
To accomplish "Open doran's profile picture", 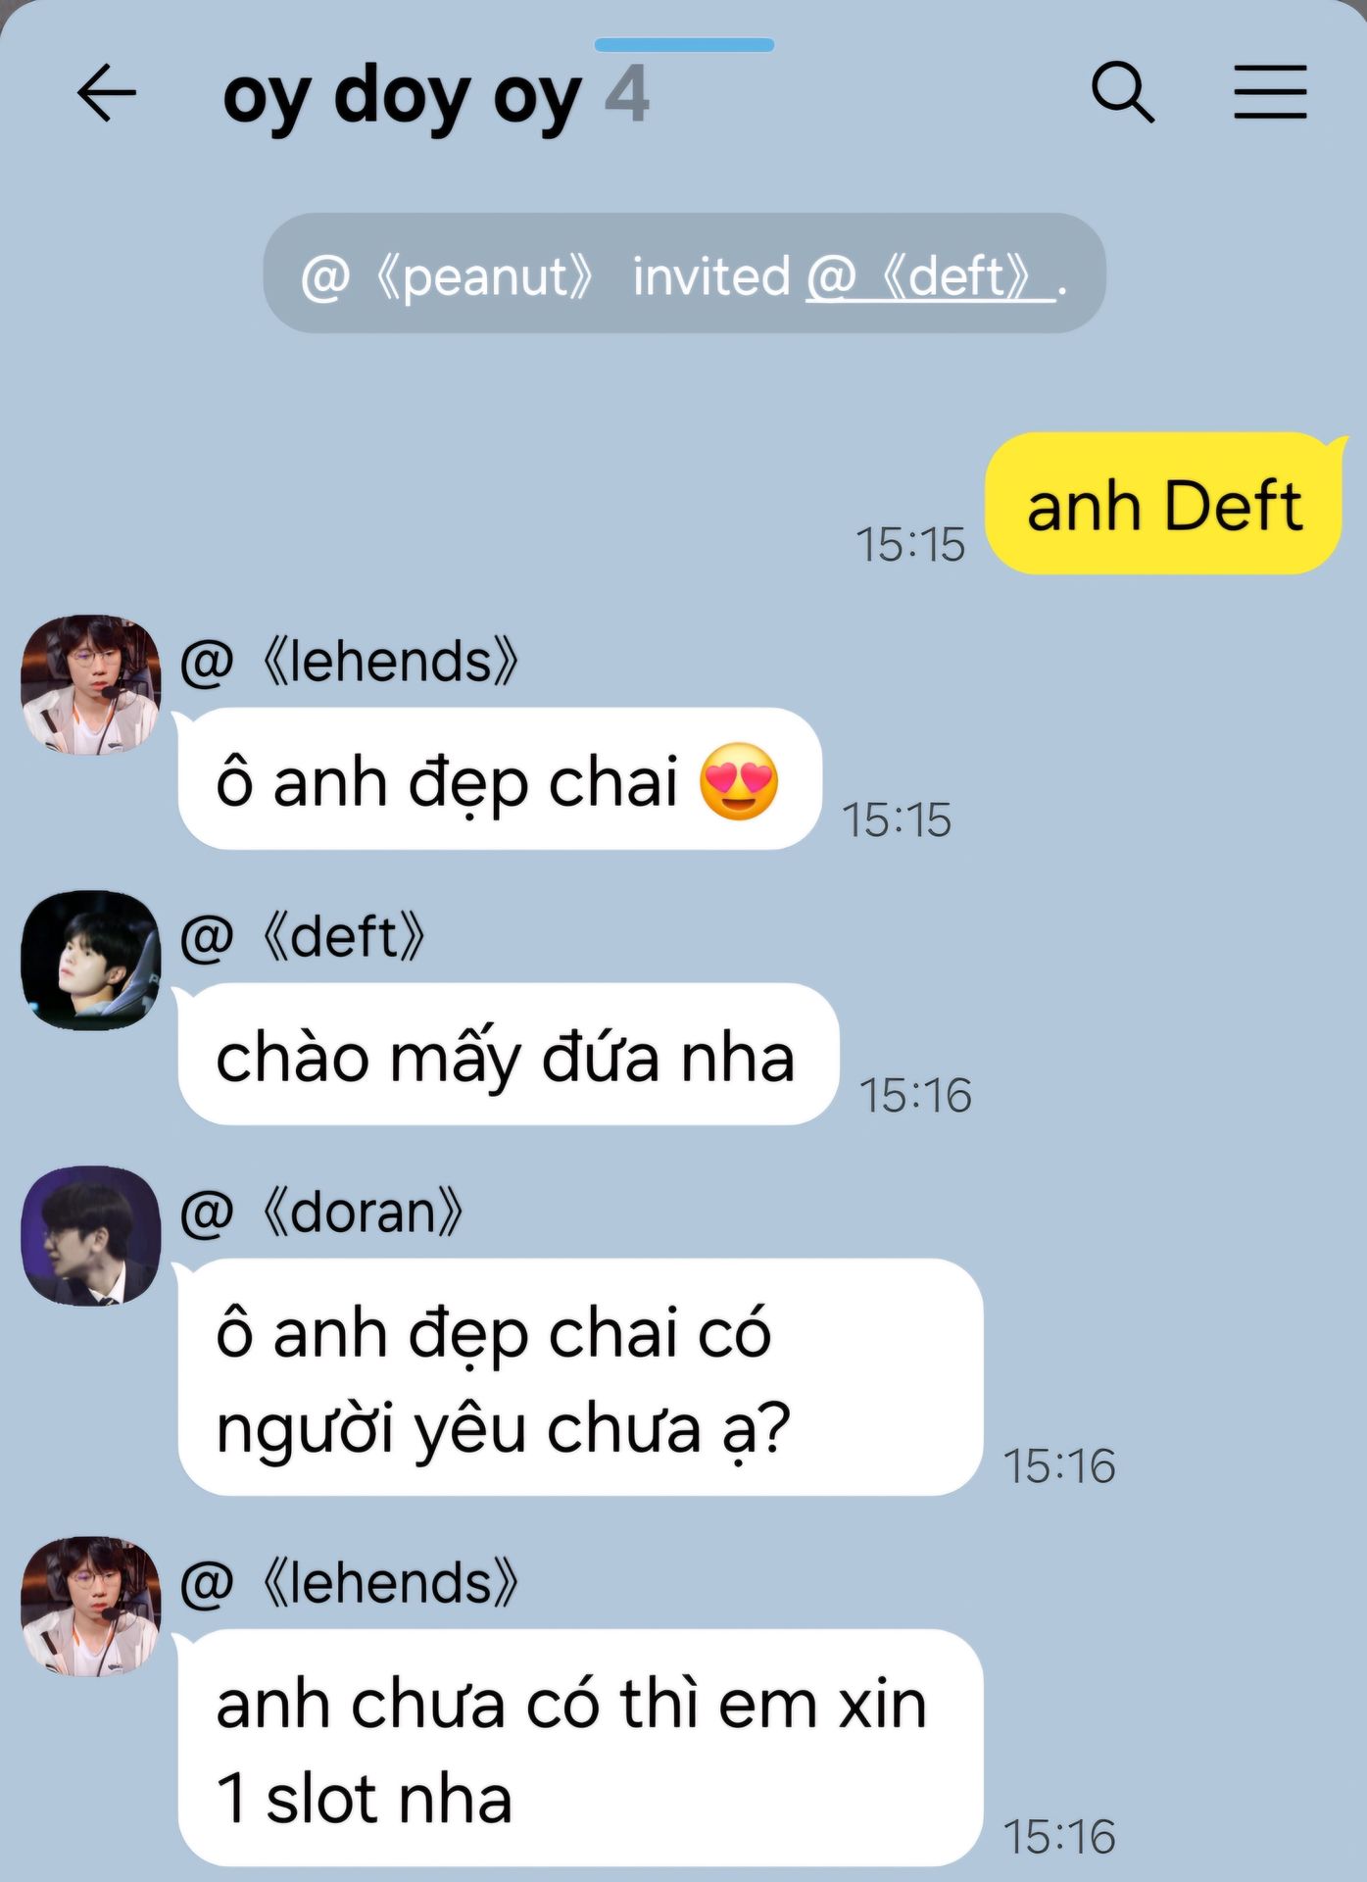I will click(90, 1236).
